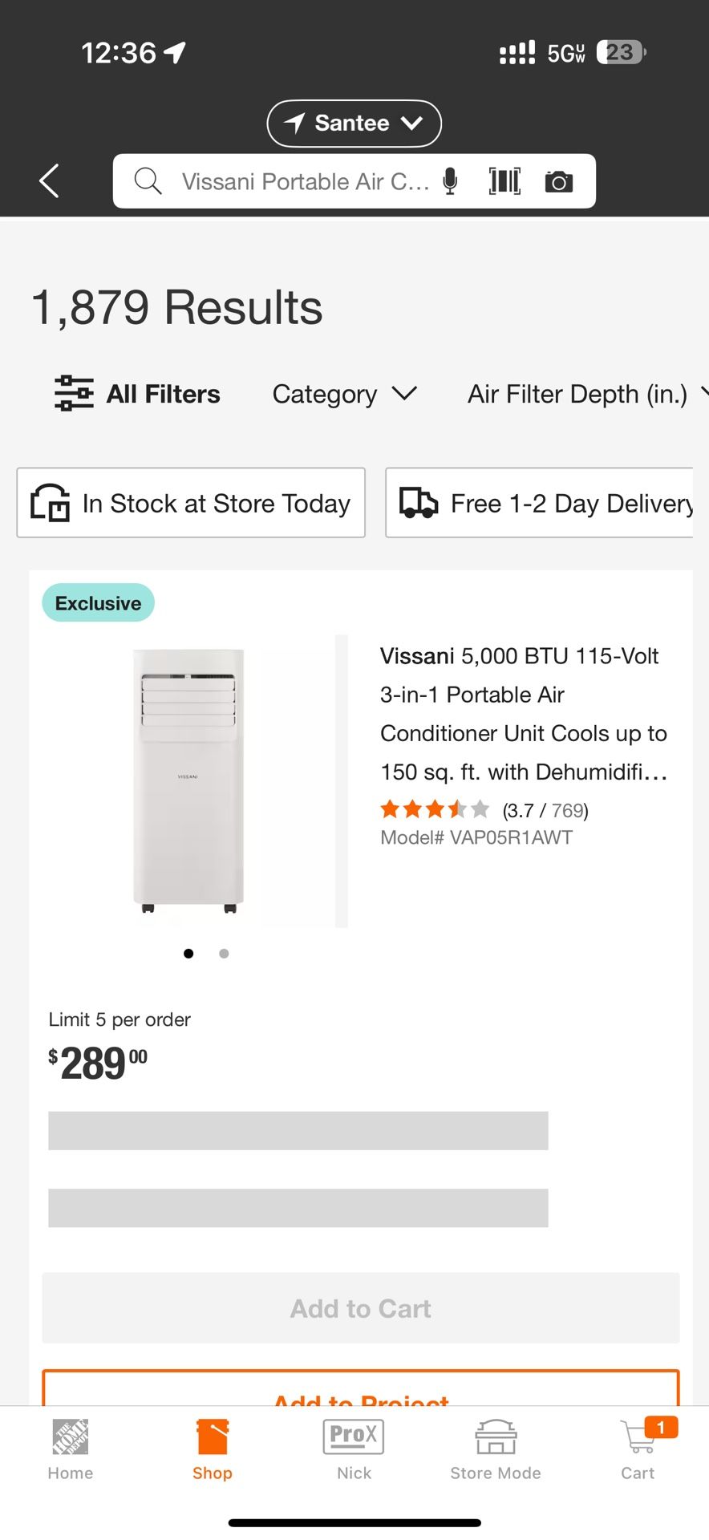Image resolution: width=709 pixels, height=1540 pixels.
Task: Open the barcode scanner icon
Action: click(x=504, y=181)
